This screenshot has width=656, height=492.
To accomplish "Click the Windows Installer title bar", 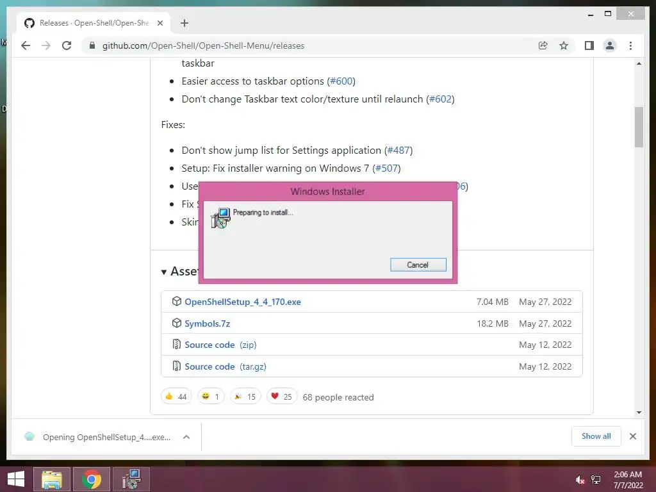I will coord(327,192).
